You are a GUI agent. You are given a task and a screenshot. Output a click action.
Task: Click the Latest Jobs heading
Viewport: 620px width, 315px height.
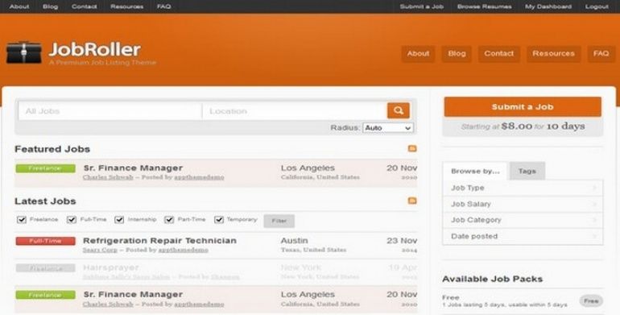coord(45,201)
